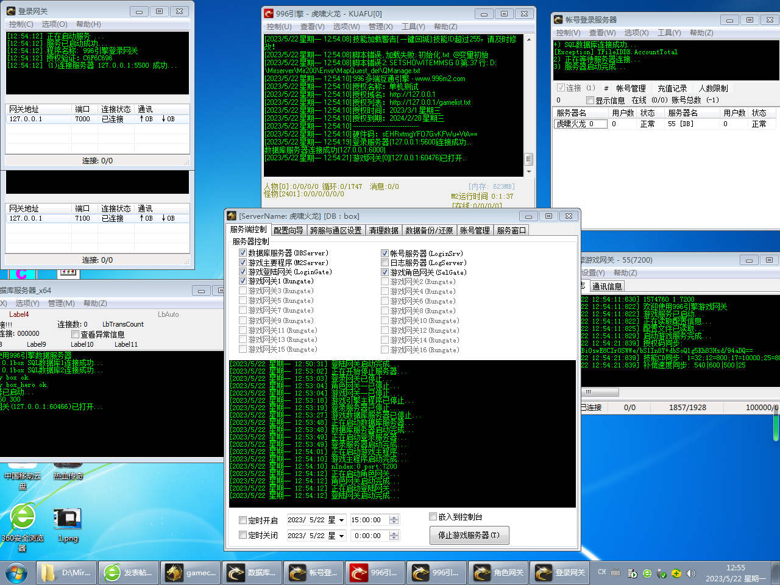Click 帐号管理 button in 帐号登录服务器
Viewport: 780px width, 585px height.
click(x=631, y=88)
